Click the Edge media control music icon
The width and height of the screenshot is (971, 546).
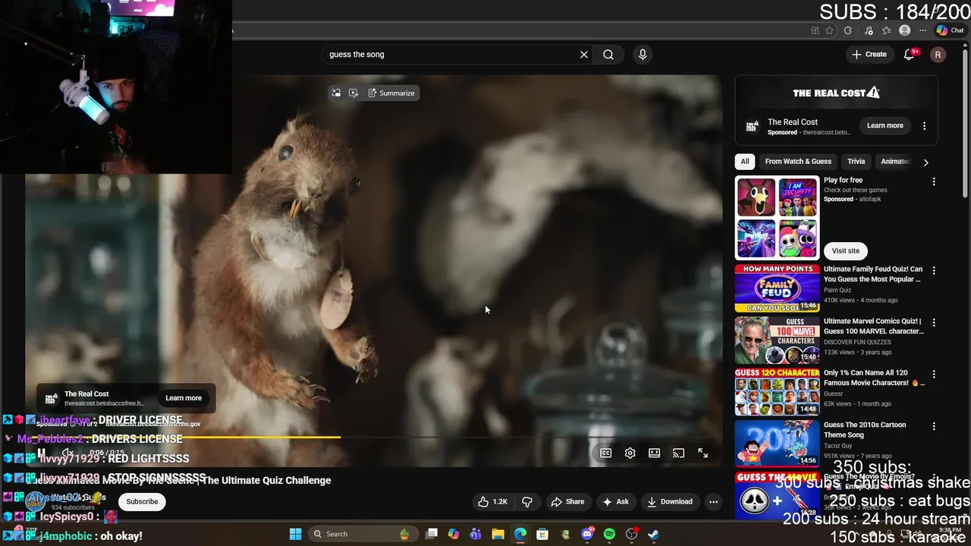point(867,30)
